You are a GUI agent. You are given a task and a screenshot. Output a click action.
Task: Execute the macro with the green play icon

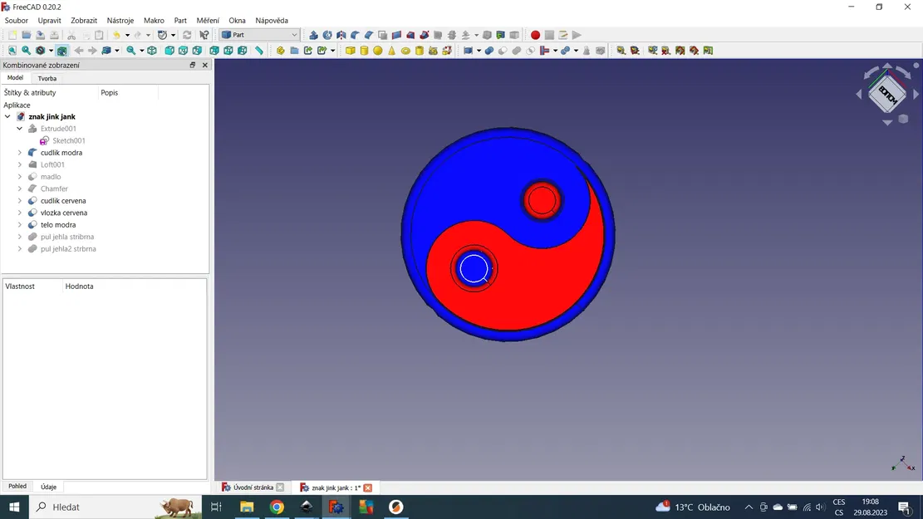tap(576, 35)
